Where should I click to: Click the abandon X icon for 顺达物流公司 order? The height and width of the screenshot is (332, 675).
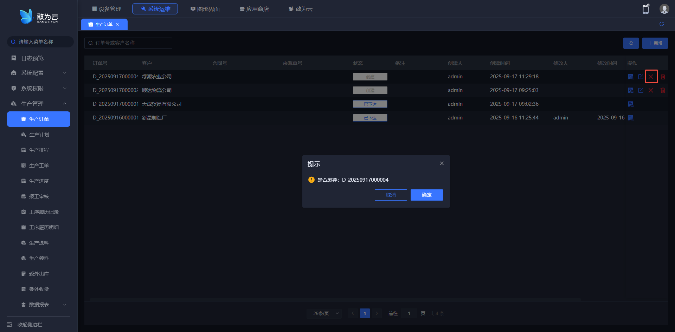651,90
